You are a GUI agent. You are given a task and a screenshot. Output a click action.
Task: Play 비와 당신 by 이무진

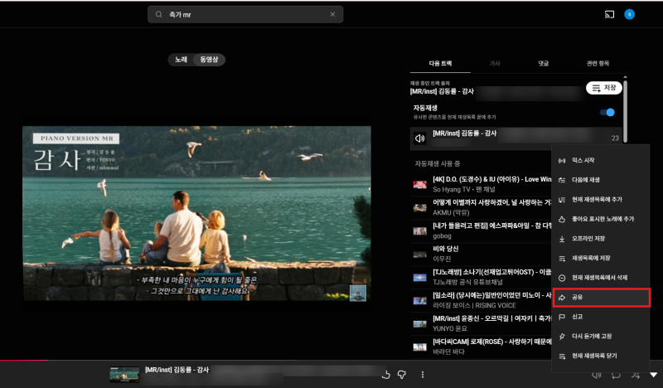482,254
